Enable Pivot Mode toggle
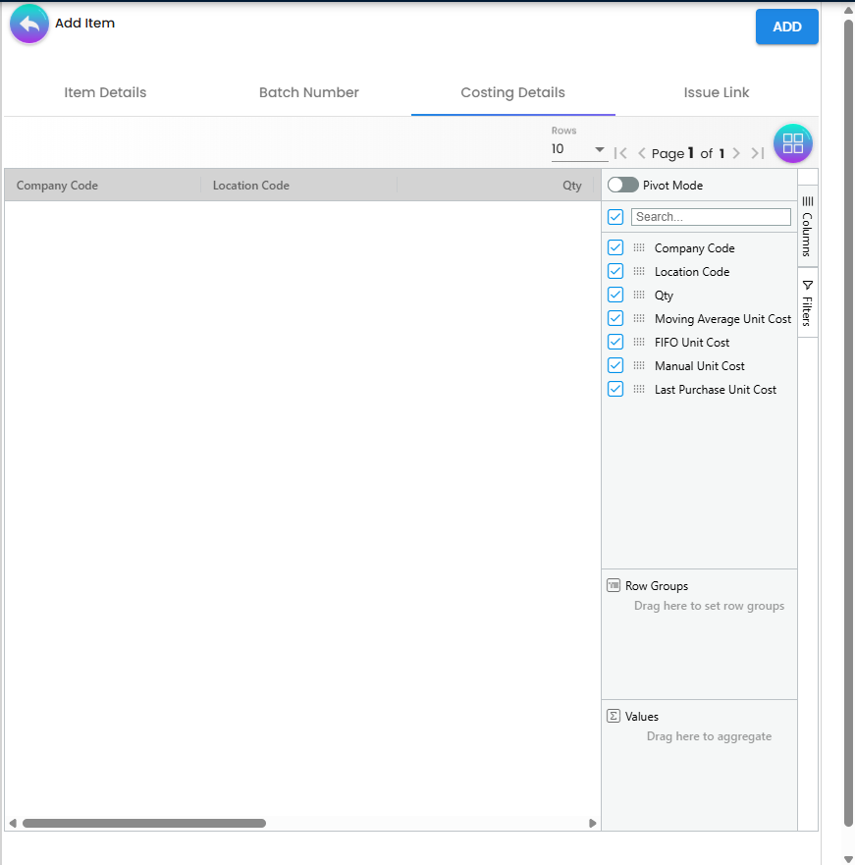 coord(620,185)
